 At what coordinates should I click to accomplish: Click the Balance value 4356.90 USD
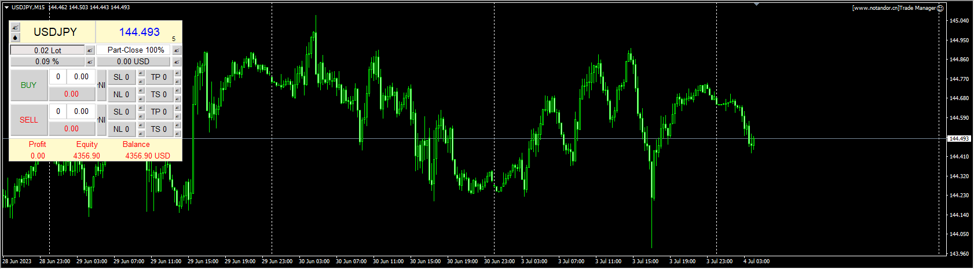click(x=148, y=156)
